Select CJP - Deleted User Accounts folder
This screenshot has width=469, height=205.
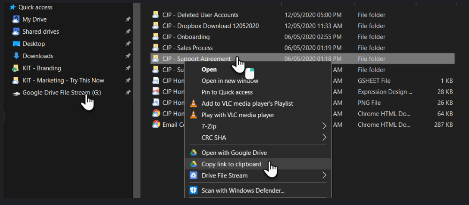200,15
